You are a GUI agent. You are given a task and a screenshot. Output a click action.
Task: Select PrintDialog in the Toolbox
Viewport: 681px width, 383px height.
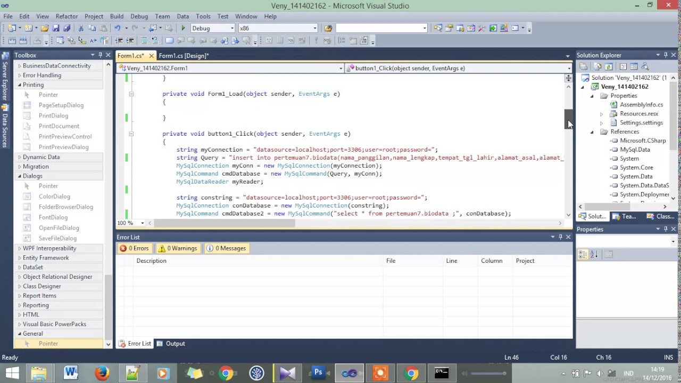pos(53,115)
